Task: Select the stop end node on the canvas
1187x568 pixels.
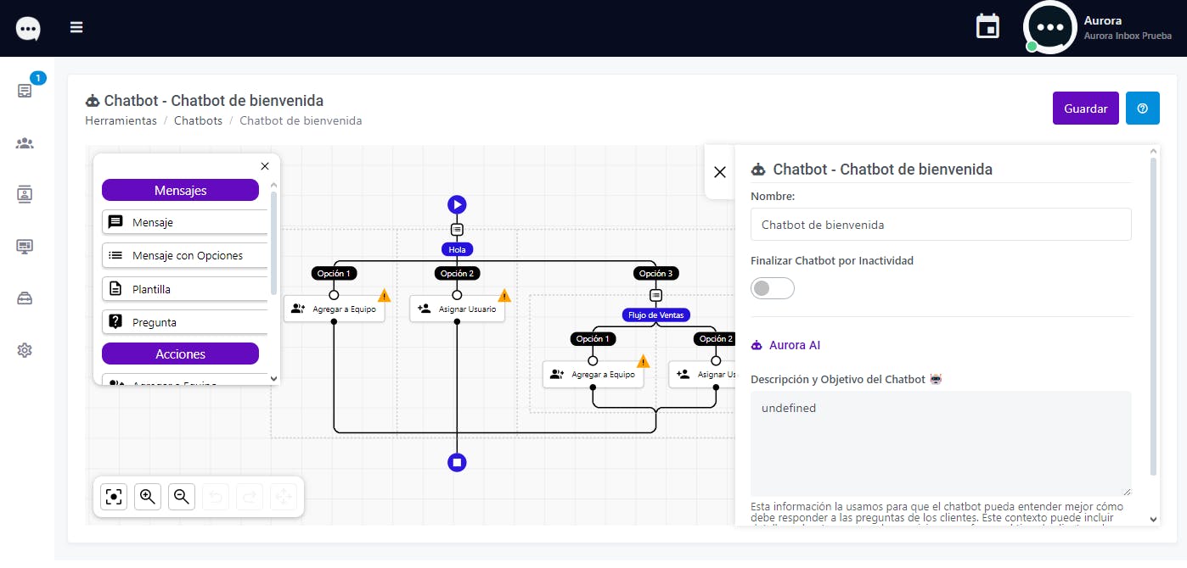Action: tap(457, 463)
